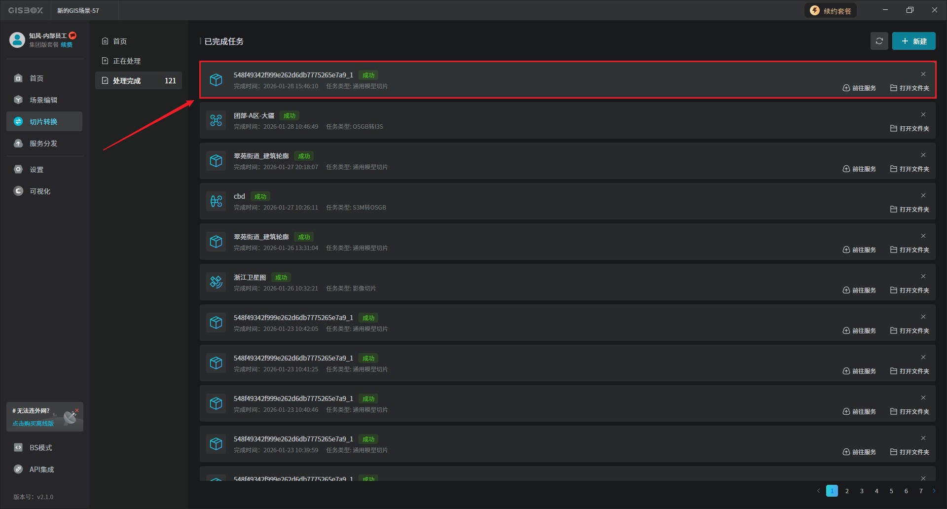Click the refresh icon beside 新建

pyautogui.click(x=879, y=41)
